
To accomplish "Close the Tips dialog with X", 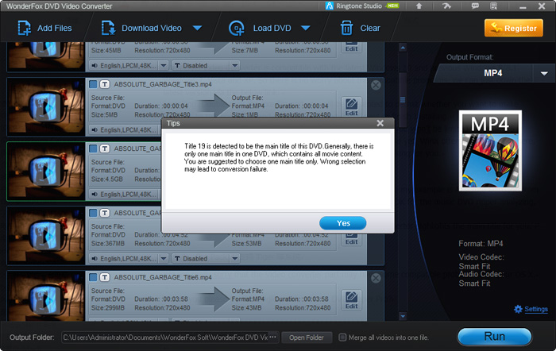I will pos(380,123).
